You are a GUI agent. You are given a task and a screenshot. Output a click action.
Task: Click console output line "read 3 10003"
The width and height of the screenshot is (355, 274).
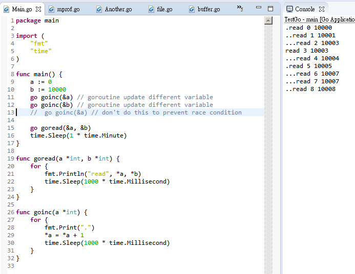306,51
